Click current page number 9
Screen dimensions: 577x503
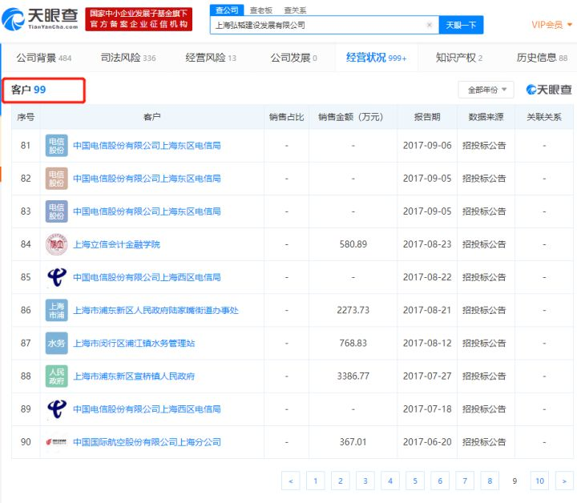[x=514, y=481]
